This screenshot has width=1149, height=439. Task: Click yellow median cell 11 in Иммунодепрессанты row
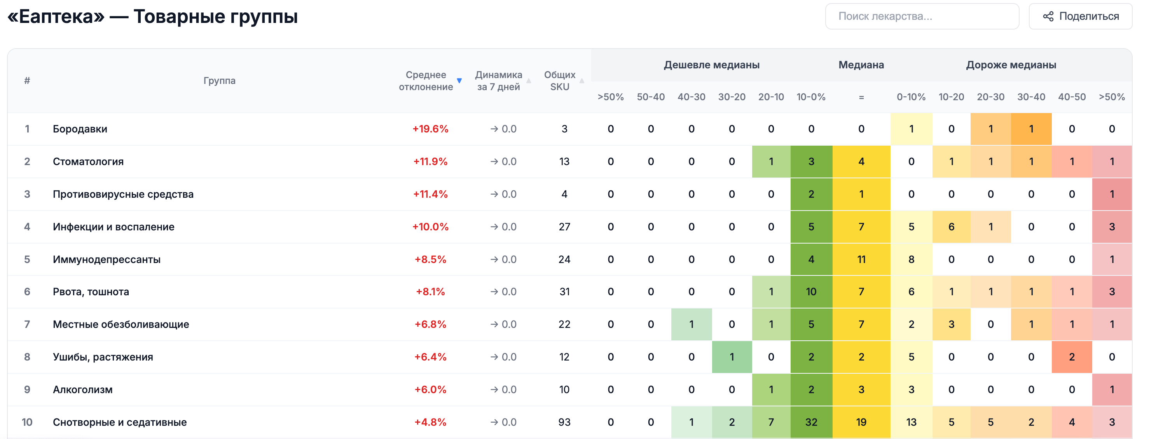tap(861, 260)
